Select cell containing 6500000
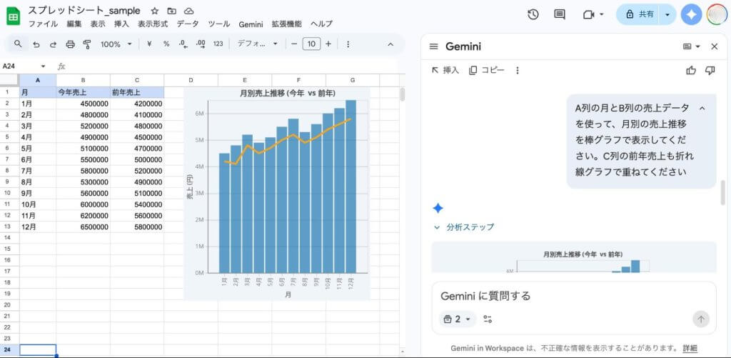Image resolution: width=731 pixels, height=358 pixels. pyautogui.click(x=83, y=227)
